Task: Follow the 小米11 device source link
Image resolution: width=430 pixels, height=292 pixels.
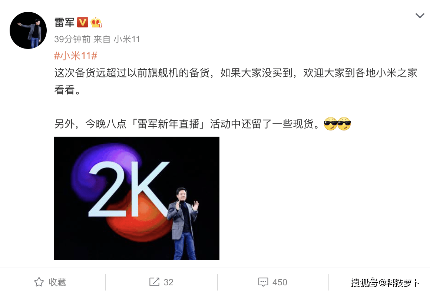Action: pos(127,39)
